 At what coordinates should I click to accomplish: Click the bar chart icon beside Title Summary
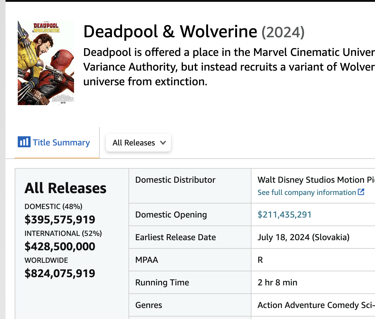(24, 142)
